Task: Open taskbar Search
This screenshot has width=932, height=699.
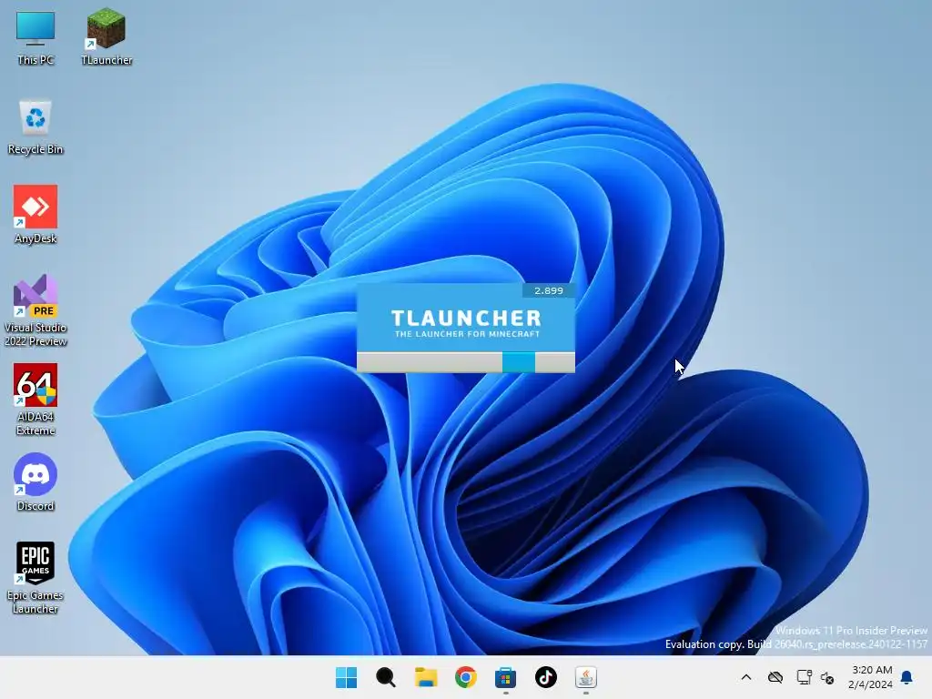Action: coord(386,677)
